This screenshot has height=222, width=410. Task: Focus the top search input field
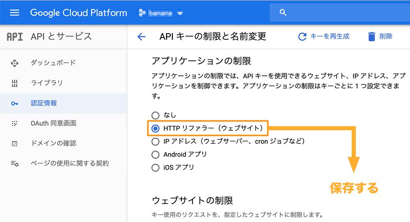click(340, 12)
